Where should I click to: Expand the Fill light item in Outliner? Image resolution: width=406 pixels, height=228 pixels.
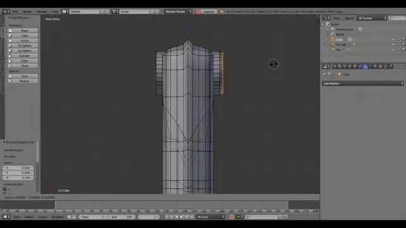(328, 44)
